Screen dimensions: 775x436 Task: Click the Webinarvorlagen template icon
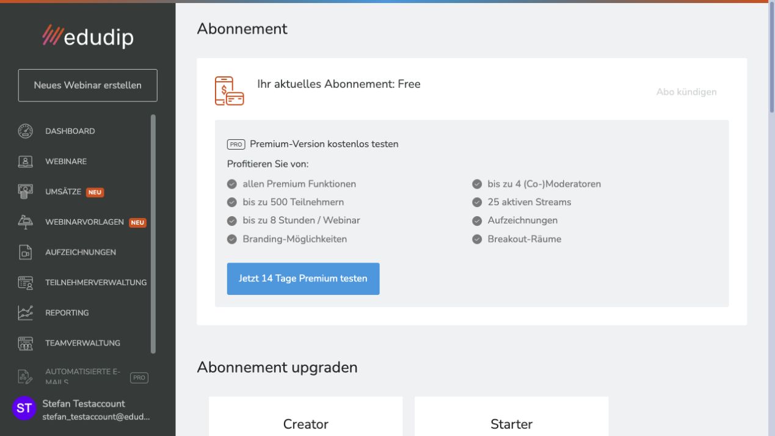25,222
